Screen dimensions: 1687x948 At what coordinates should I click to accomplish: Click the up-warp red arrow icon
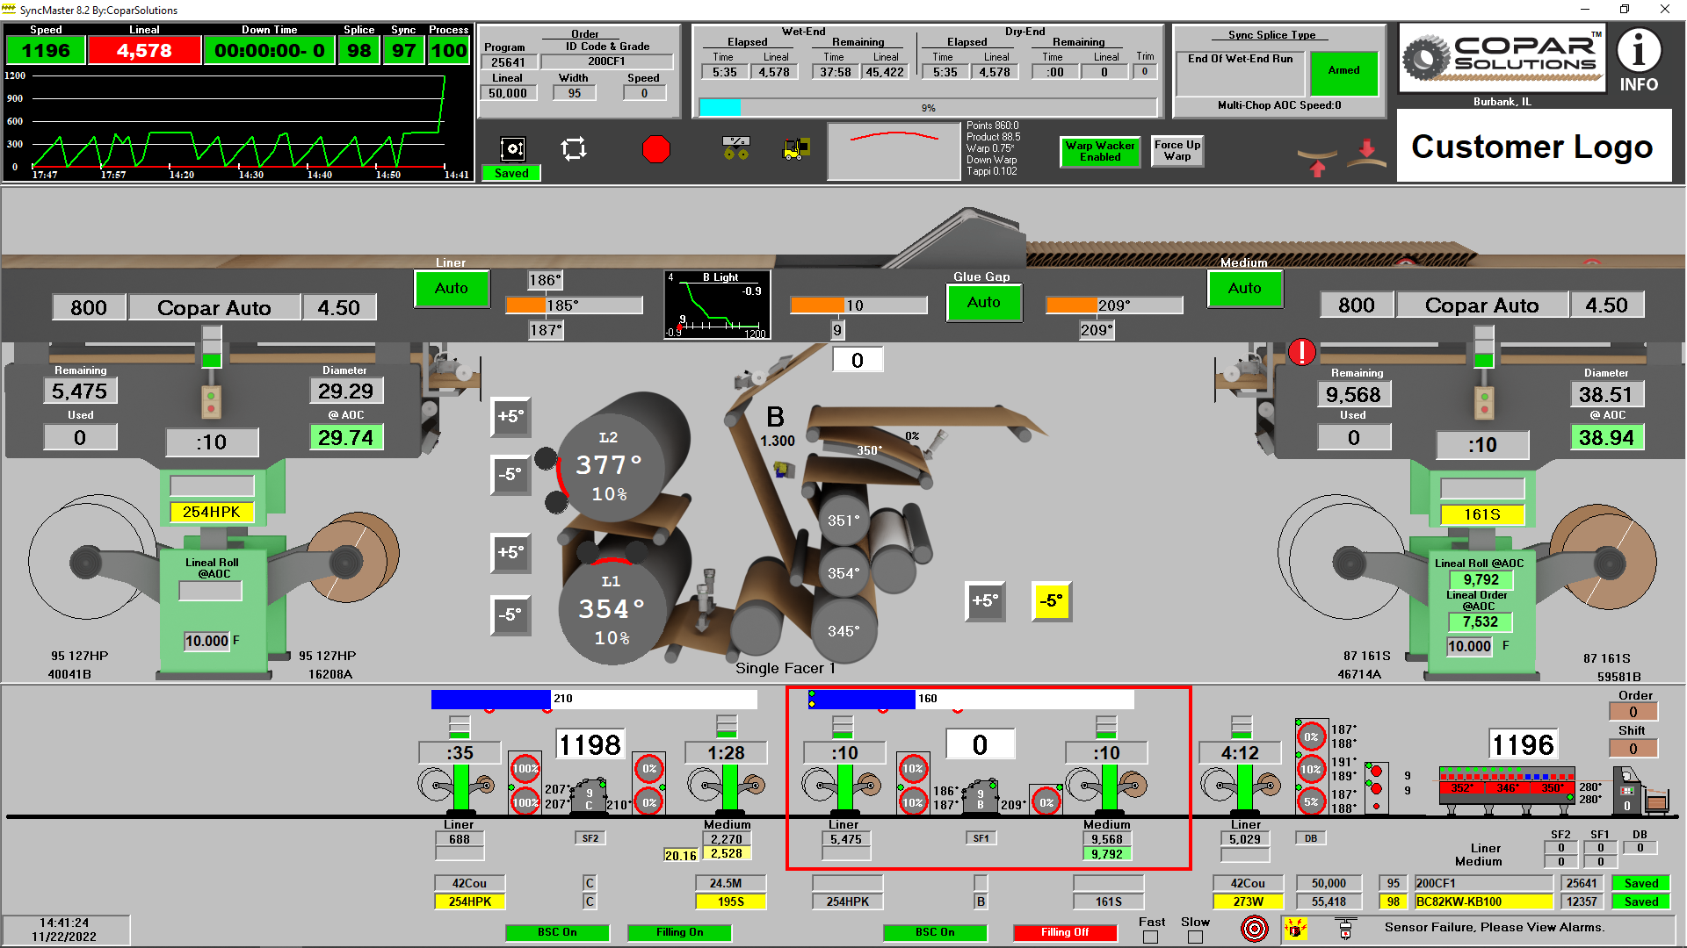1317,164
